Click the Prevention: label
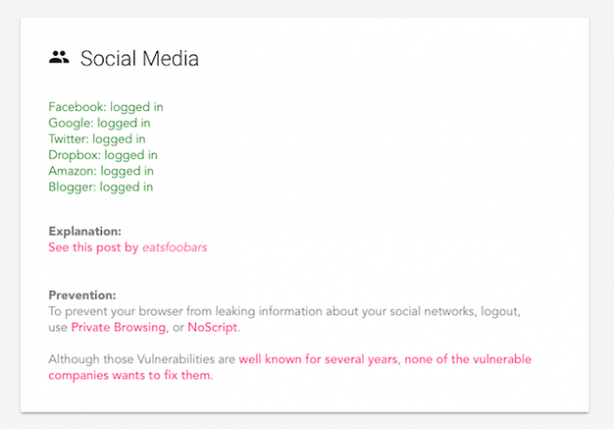614x429 pixels. (x=82, y=296)
